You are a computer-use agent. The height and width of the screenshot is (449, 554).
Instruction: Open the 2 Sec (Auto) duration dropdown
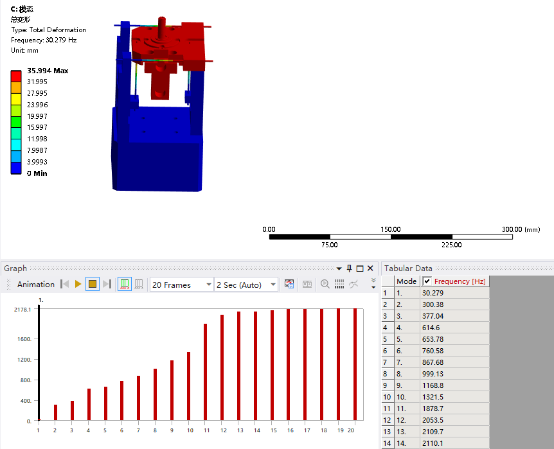(246, 285)
